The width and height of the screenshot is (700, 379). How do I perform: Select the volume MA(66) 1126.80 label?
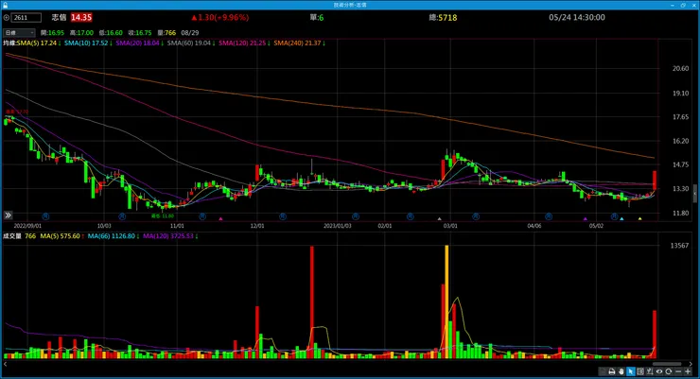[x=114, y=236]
